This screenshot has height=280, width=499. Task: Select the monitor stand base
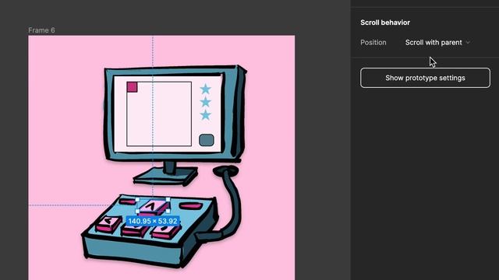tap(165, 177)
